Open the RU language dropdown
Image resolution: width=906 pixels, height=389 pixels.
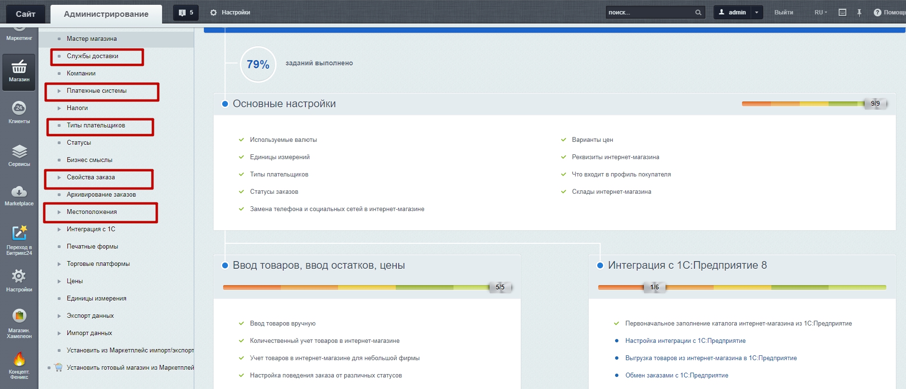pos(820,13)
